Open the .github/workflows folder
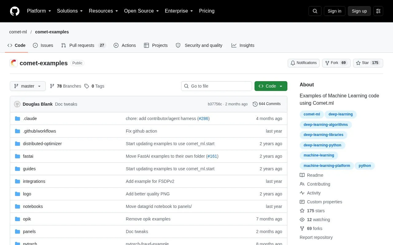The width and height of the screenshot is (393, 245). click(x=39, y=131)
